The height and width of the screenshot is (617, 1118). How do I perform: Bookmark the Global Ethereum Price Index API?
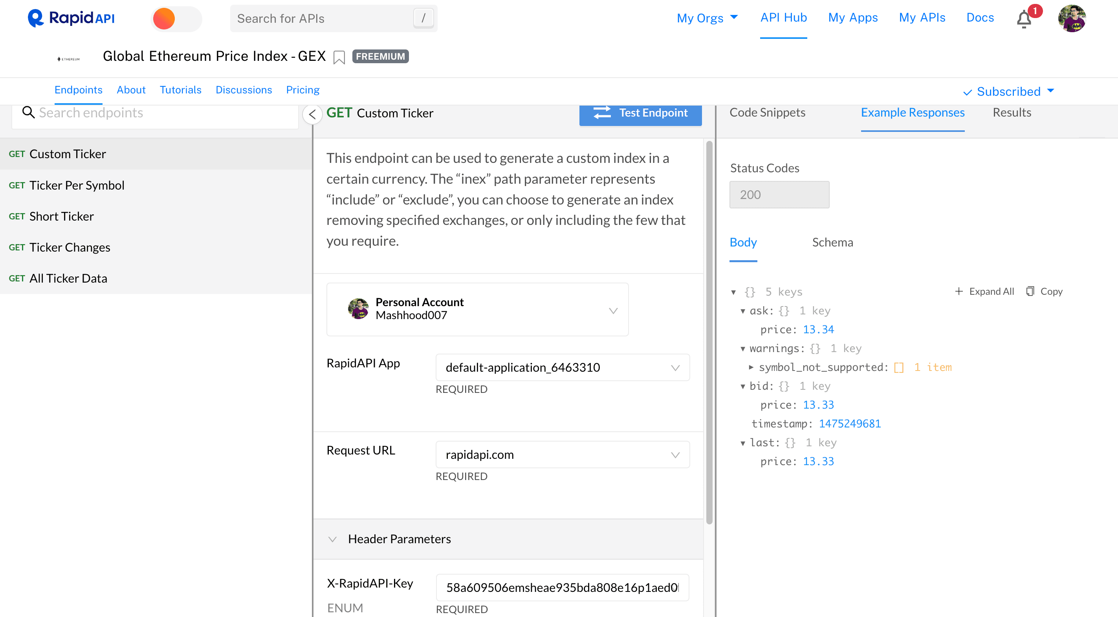pyautogui.click(x=339, y=57)
